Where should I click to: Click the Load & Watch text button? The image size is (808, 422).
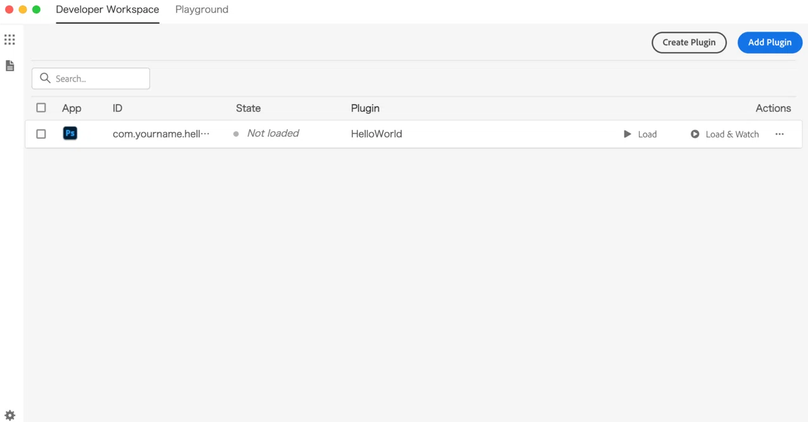[732, 134]
